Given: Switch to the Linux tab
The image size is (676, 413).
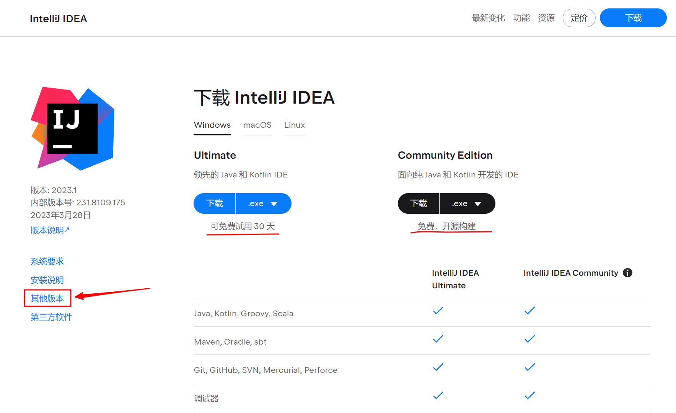Looking at the screenshot, I should pos(294,125).
